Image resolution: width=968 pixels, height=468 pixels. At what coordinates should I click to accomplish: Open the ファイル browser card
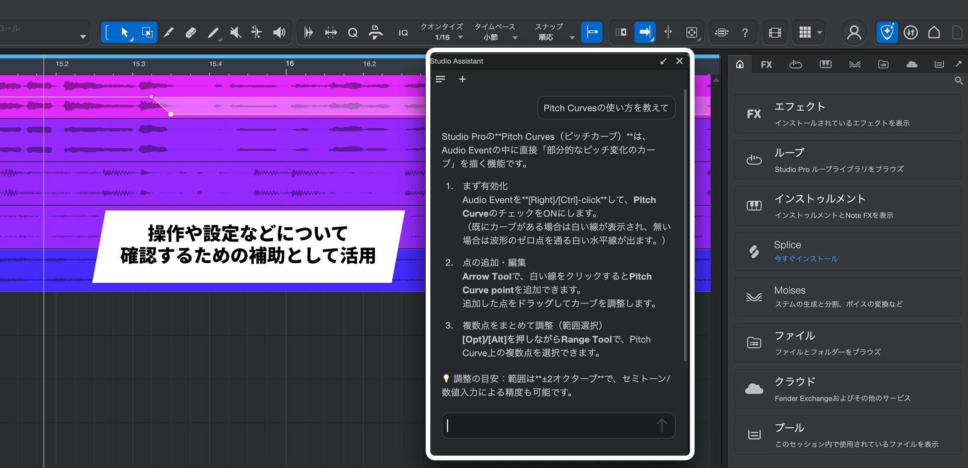(x=847, y=343)
